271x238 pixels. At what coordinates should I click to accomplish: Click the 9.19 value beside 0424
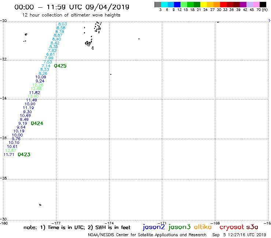pos(23,123)
